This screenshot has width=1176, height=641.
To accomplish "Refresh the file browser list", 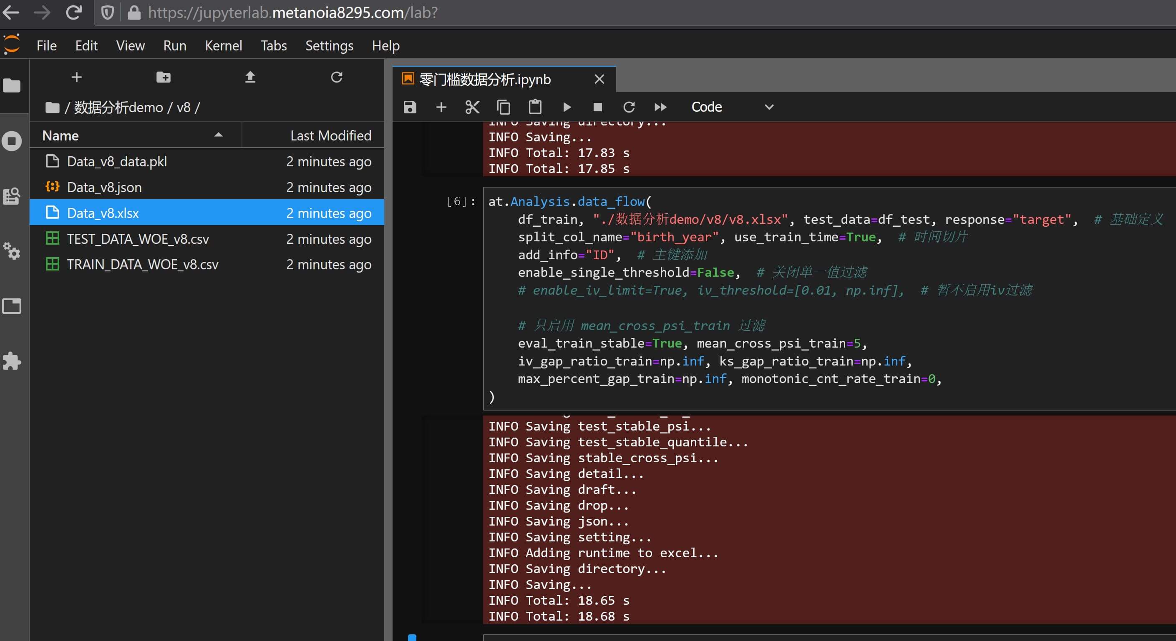I will coord(337,77).
